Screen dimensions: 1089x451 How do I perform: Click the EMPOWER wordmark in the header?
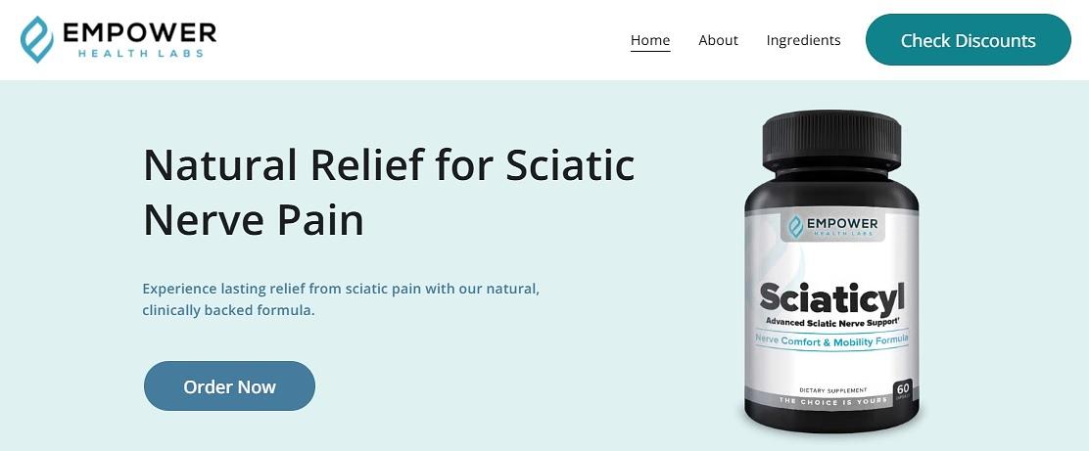point(139,32)
